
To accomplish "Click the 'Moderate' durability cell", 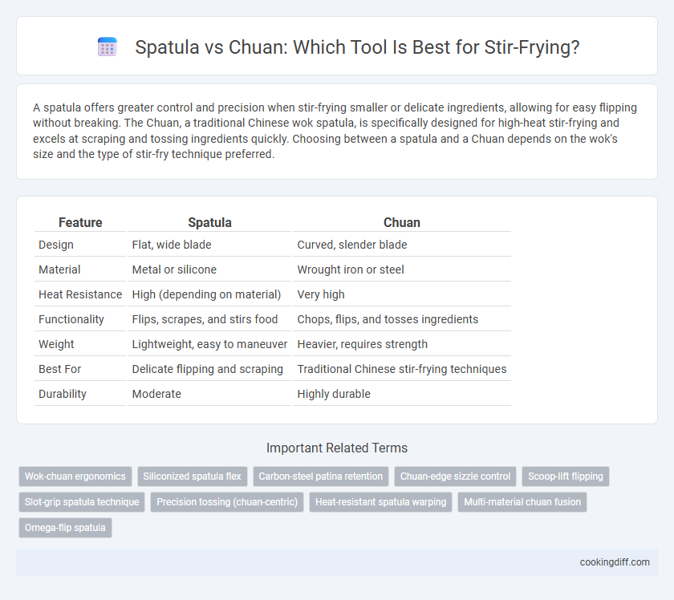I will pos(209,394).
